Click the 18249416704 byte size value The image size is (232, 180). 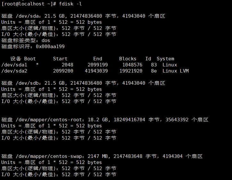(130, 120)
